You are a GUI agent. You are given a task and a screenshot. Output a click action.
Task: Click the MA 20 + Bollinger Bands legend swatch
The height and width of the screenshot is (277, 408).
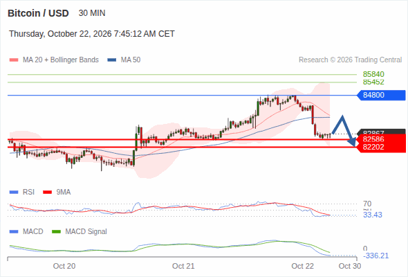pos(14,60)
